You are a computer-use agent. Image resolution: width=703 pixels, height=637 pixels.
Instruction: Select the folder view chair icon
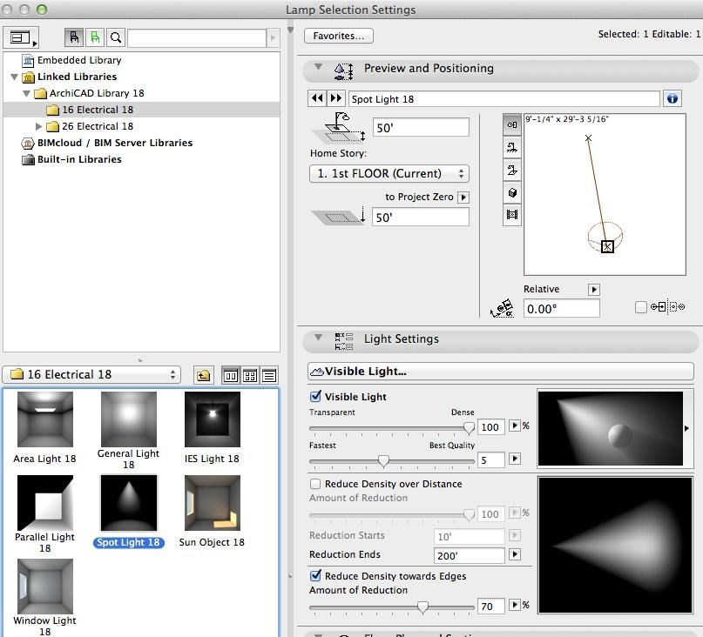[x=74, y=37]
